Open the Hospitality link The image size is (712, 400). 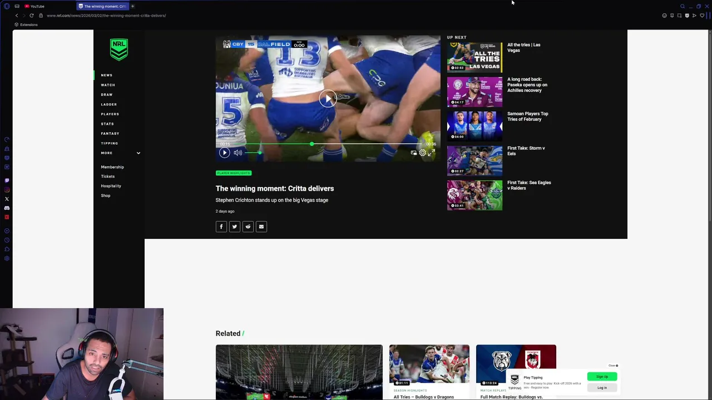pos(111,186)
